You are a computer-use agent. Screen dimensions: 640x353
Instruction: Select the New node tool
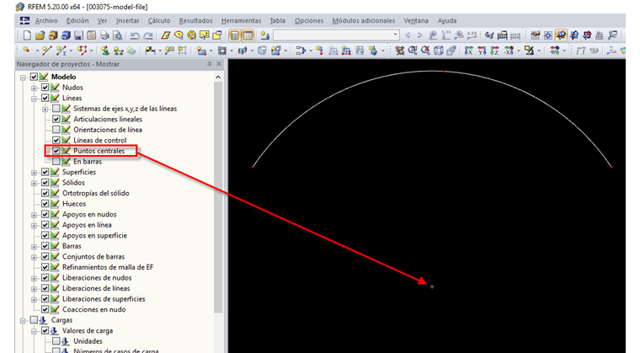(x=27, y=51)
